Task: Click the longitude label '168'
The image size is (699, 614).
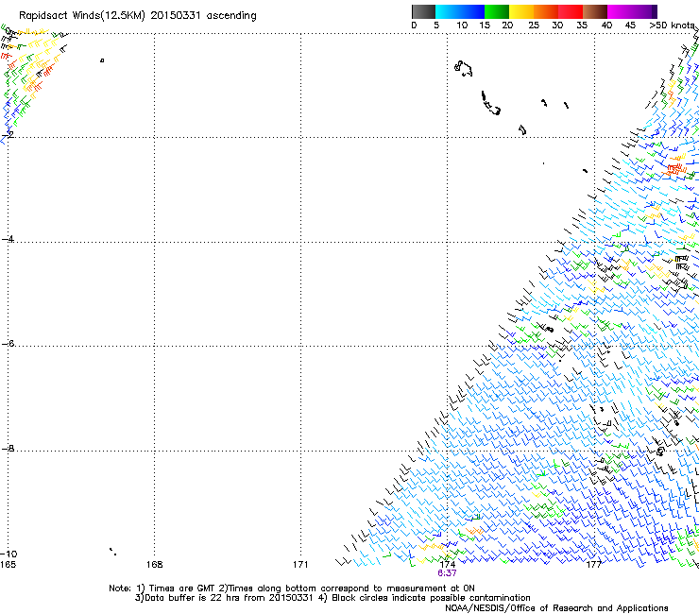Action: click(x=154, y=565)
